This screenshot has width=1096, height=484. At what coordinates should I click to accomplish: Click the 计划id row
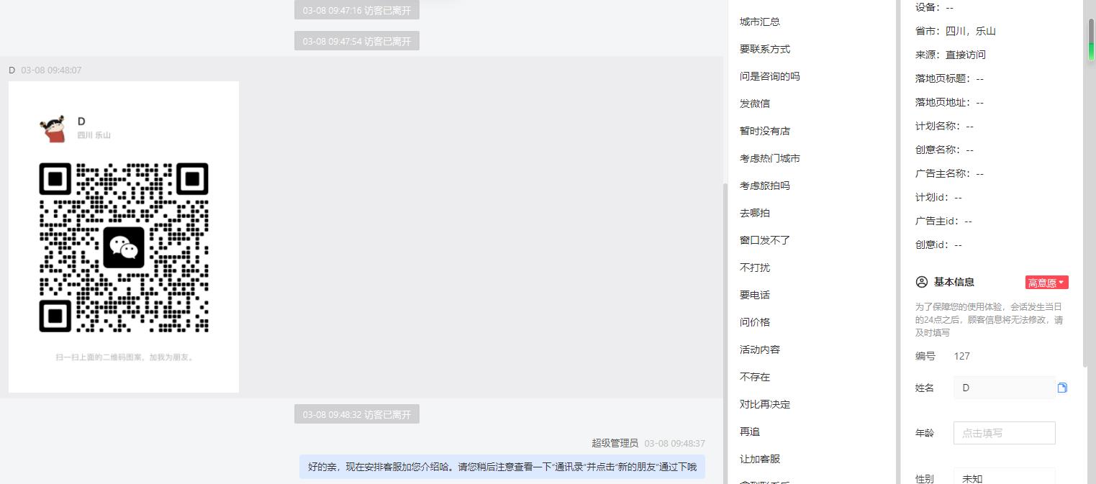938,197
